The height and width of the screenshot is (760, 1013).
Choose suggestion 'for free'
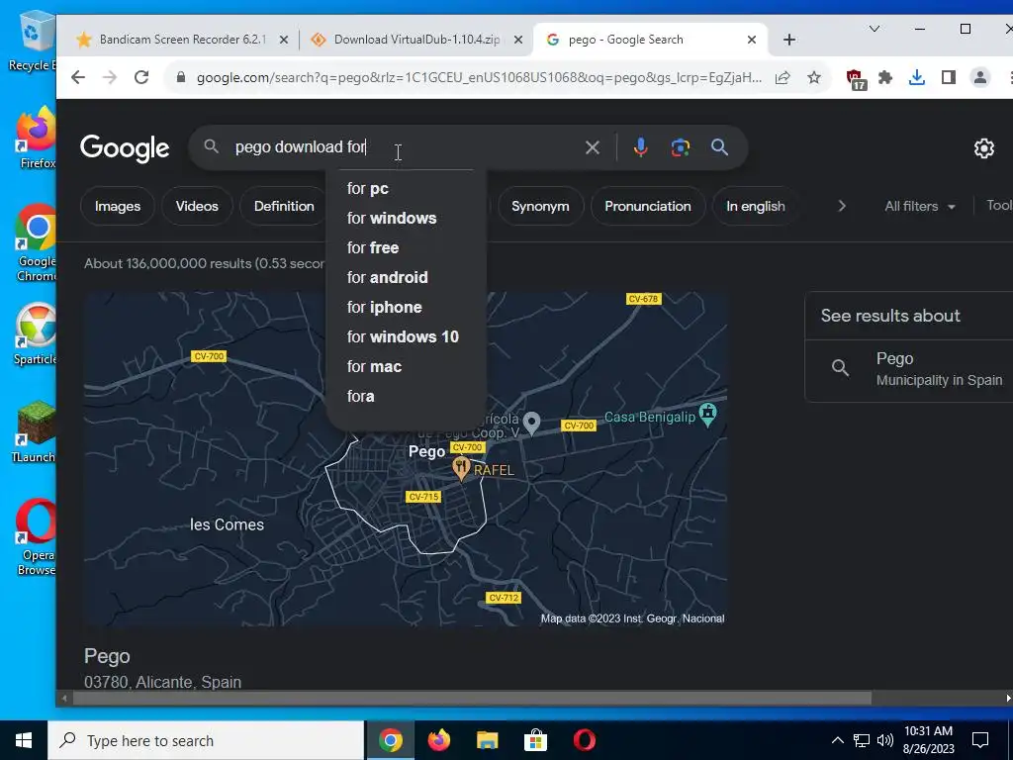pyautogui.click(x=406, y=248)
